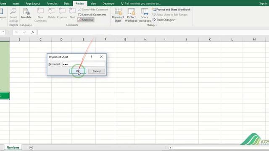Image resolution: width=269 pixels, height=151 pixels.
Task: Select column D header
Action: (x=61, y=39)
